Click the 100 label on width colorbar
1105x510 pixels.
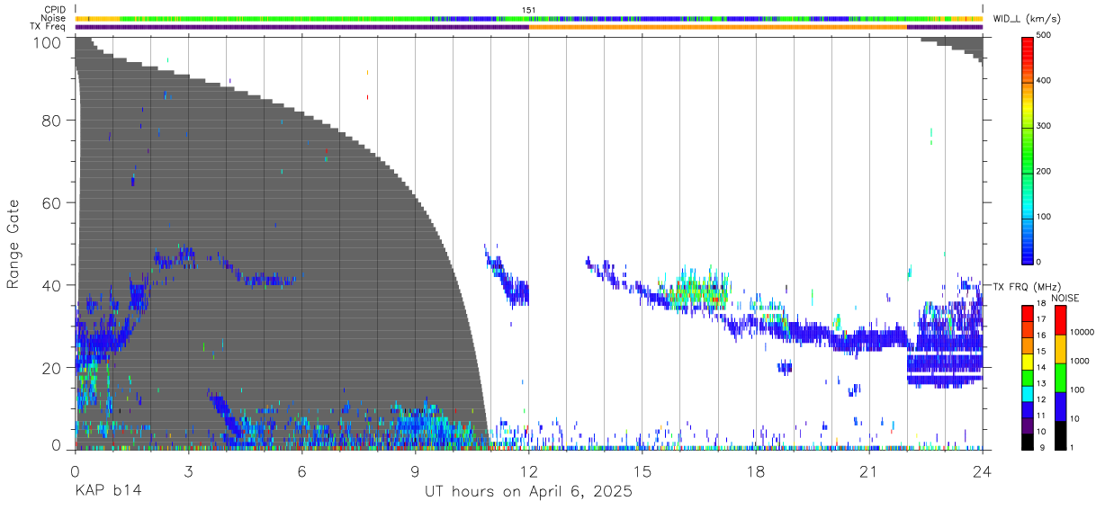tap(1044, 217)
